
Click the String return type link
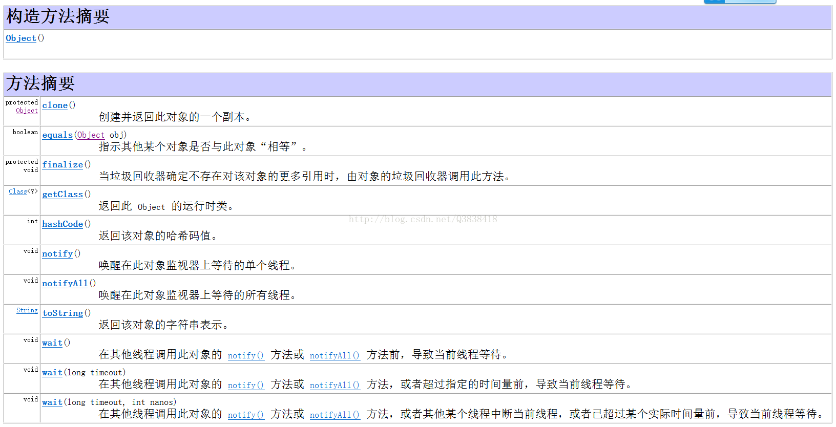click(27, 310)
